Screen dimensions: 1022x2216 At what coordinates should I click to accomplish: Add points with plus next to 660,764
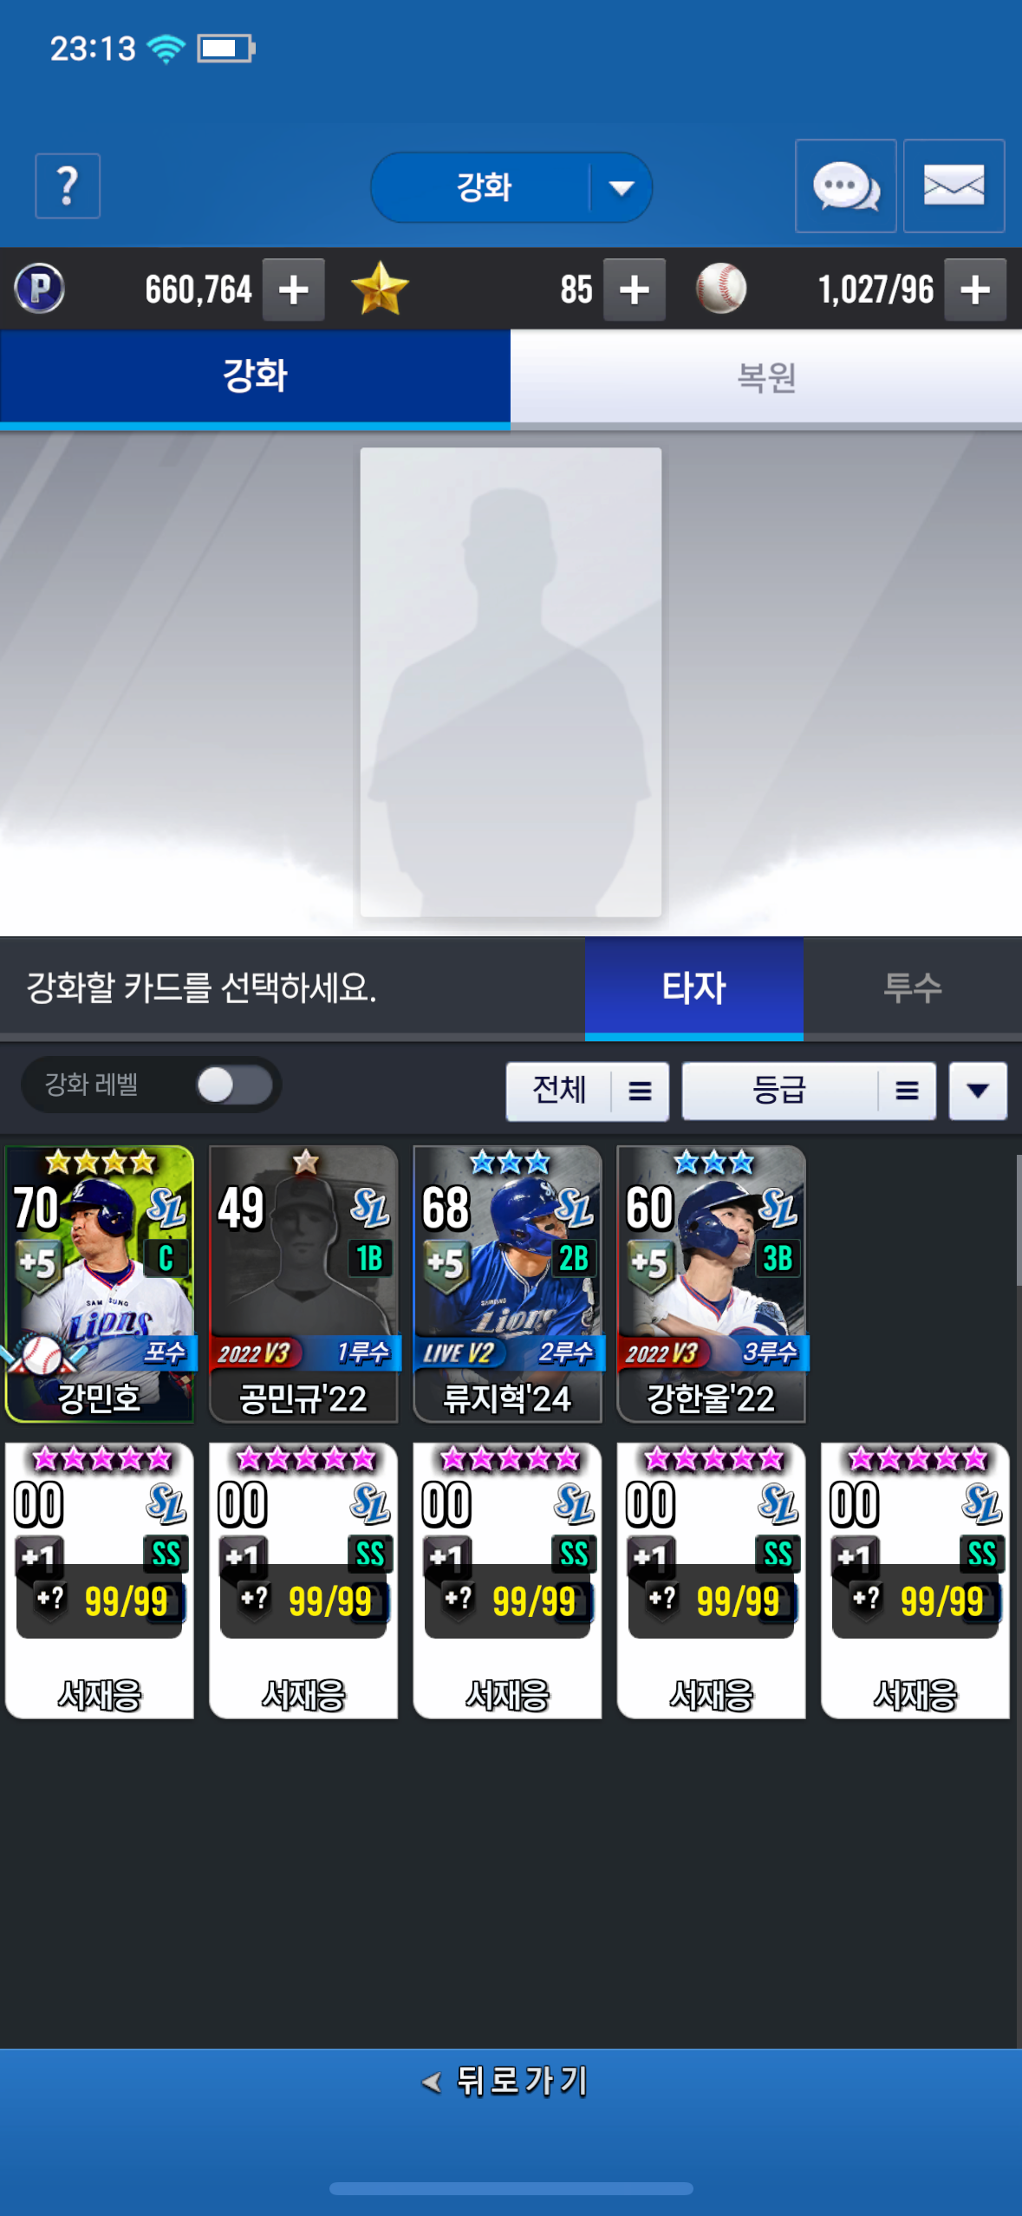click(294, 290)
